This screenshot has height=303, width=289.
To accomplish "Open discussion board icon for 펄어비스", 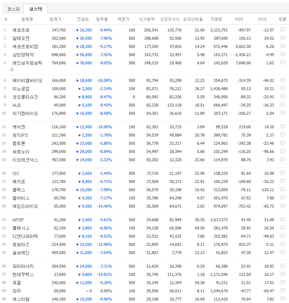I will (283, 198).
